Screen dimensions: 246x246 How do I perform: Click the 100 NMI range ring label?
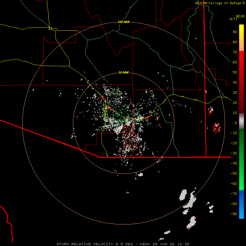pos(124,22)
